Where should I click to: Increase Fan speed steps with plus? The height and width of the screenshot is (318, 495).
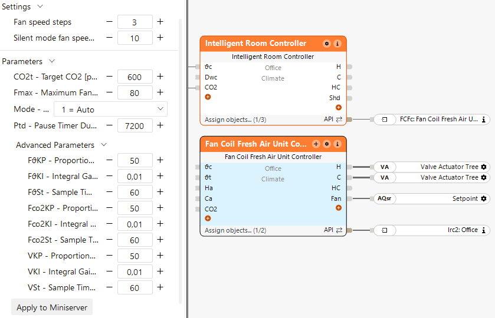coord(160,22)
